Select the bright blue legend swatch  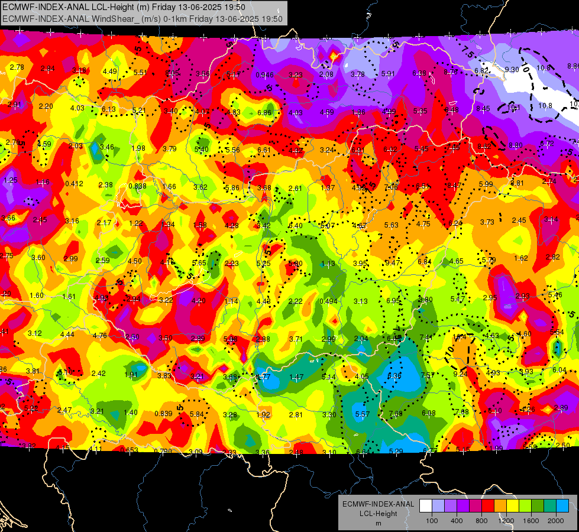(x=563, y=506)
